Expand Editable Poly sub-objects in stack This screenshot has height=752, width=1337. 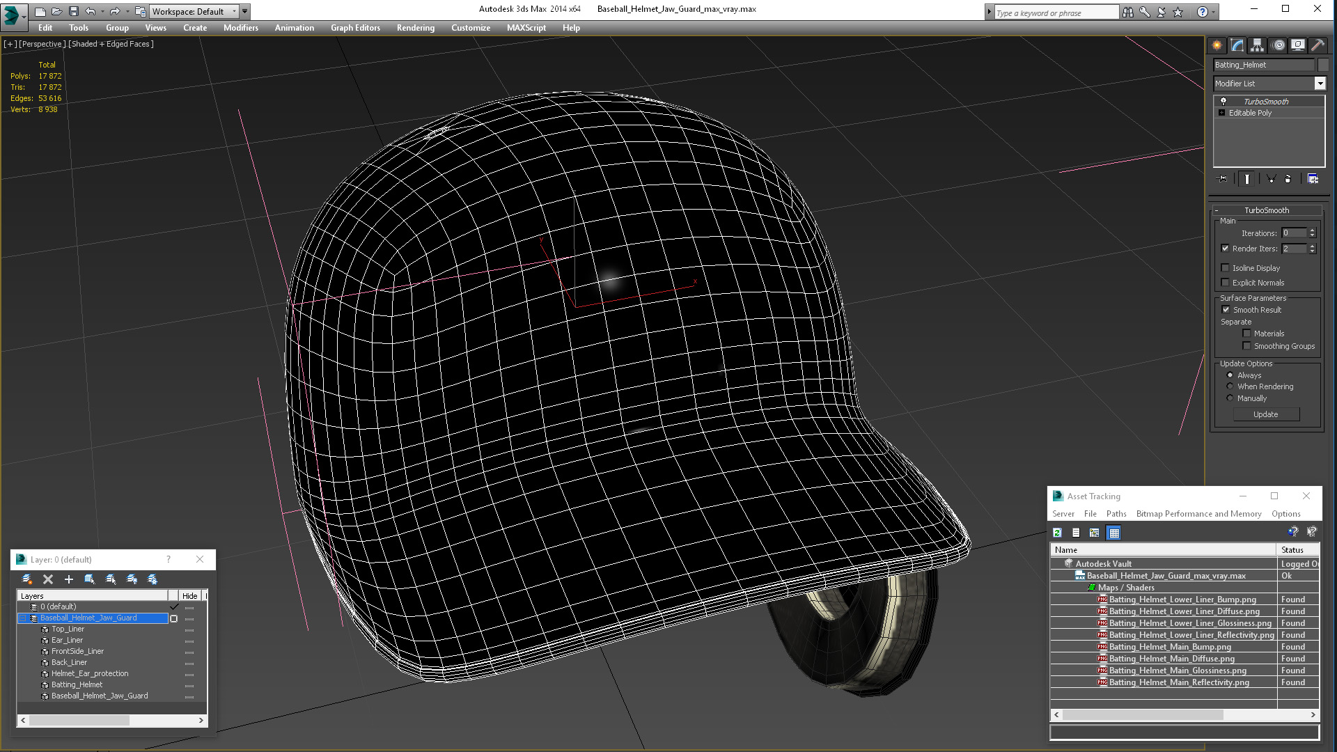click(1221, 113)
